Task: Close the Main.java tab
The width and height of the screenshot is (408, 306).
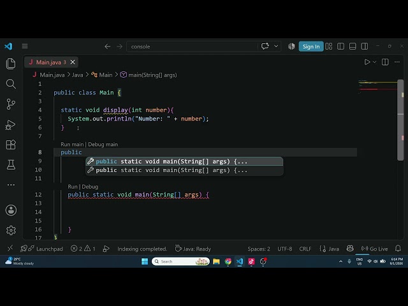Action: 73,62
